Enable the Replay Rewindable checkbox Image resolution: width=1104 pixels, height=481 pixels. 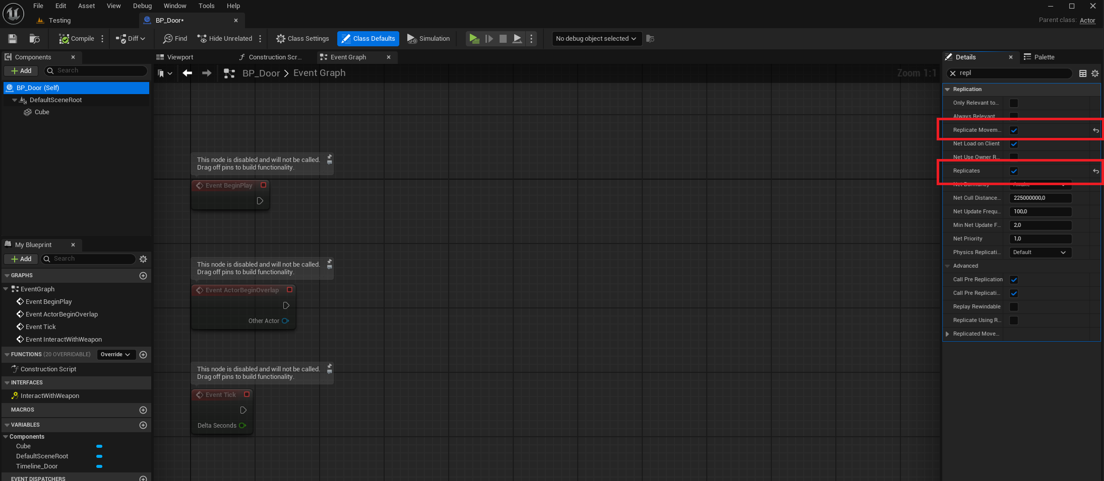[x=1014, y=307]
